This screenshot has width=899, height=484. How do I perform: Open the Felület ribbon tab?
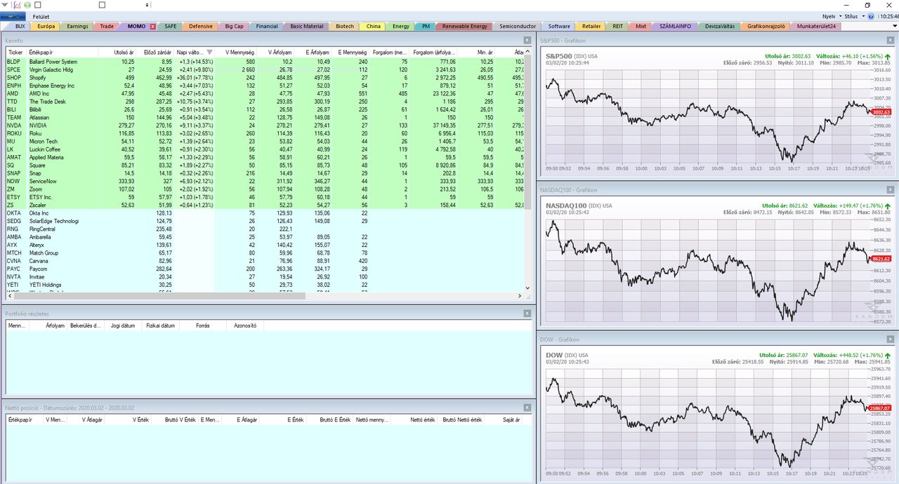coord(41,16)
